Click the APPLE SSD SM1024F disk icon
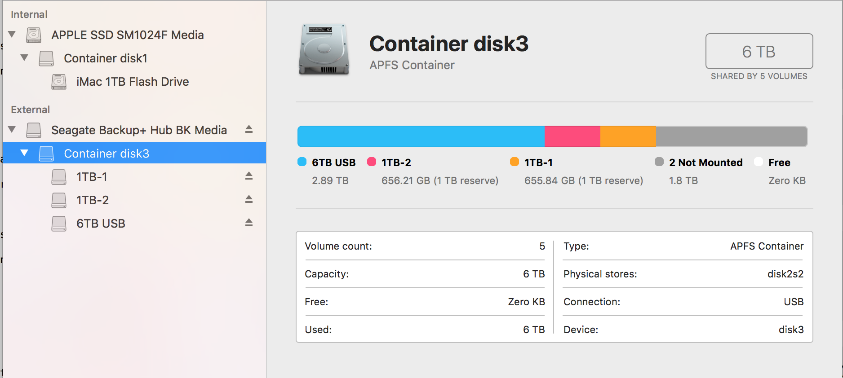The image size is (843, 378). pyautogui.click(x=34, y=35)
